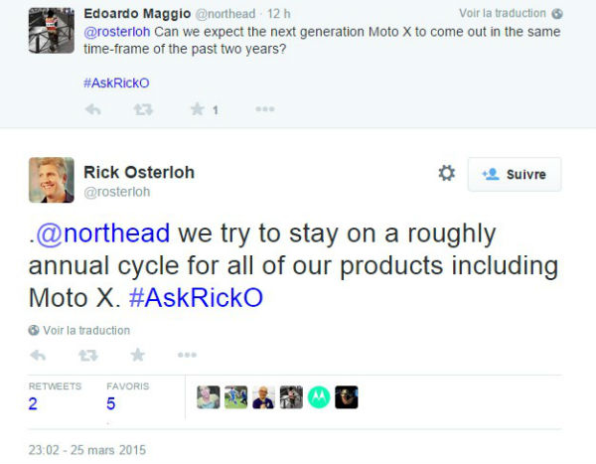Viewport: 596px width, 464px height.
Task: Click reply icon under Rick Osterloh's tweet
Action: click(38, 355)
